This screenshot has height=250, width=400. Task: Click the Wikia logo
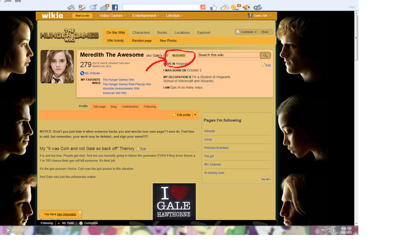52,16
